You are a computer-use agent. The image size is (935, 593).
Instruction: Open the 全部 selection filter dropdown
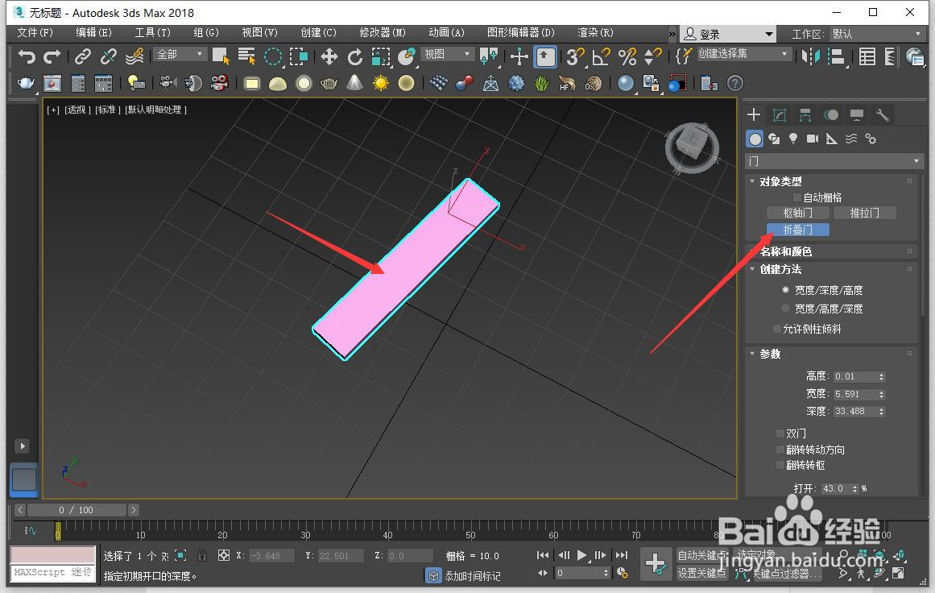pos(180,54)
